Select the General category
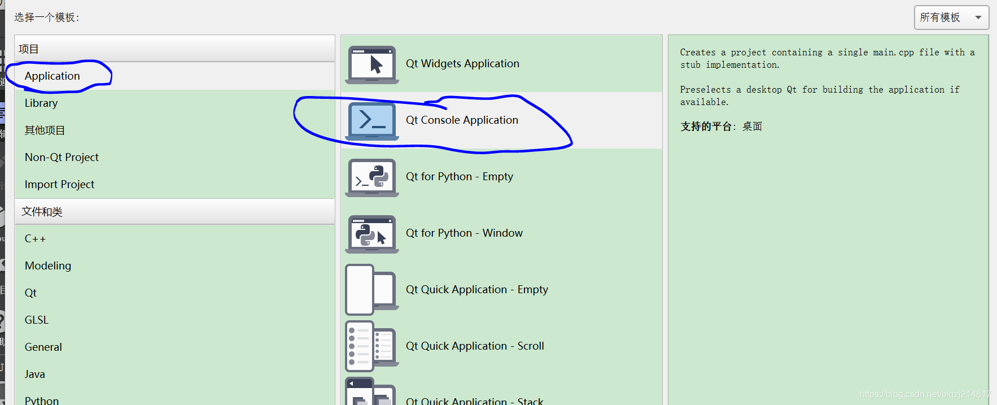Image resolution: width=997 pixels, height=405 pixels. (174, 347)
